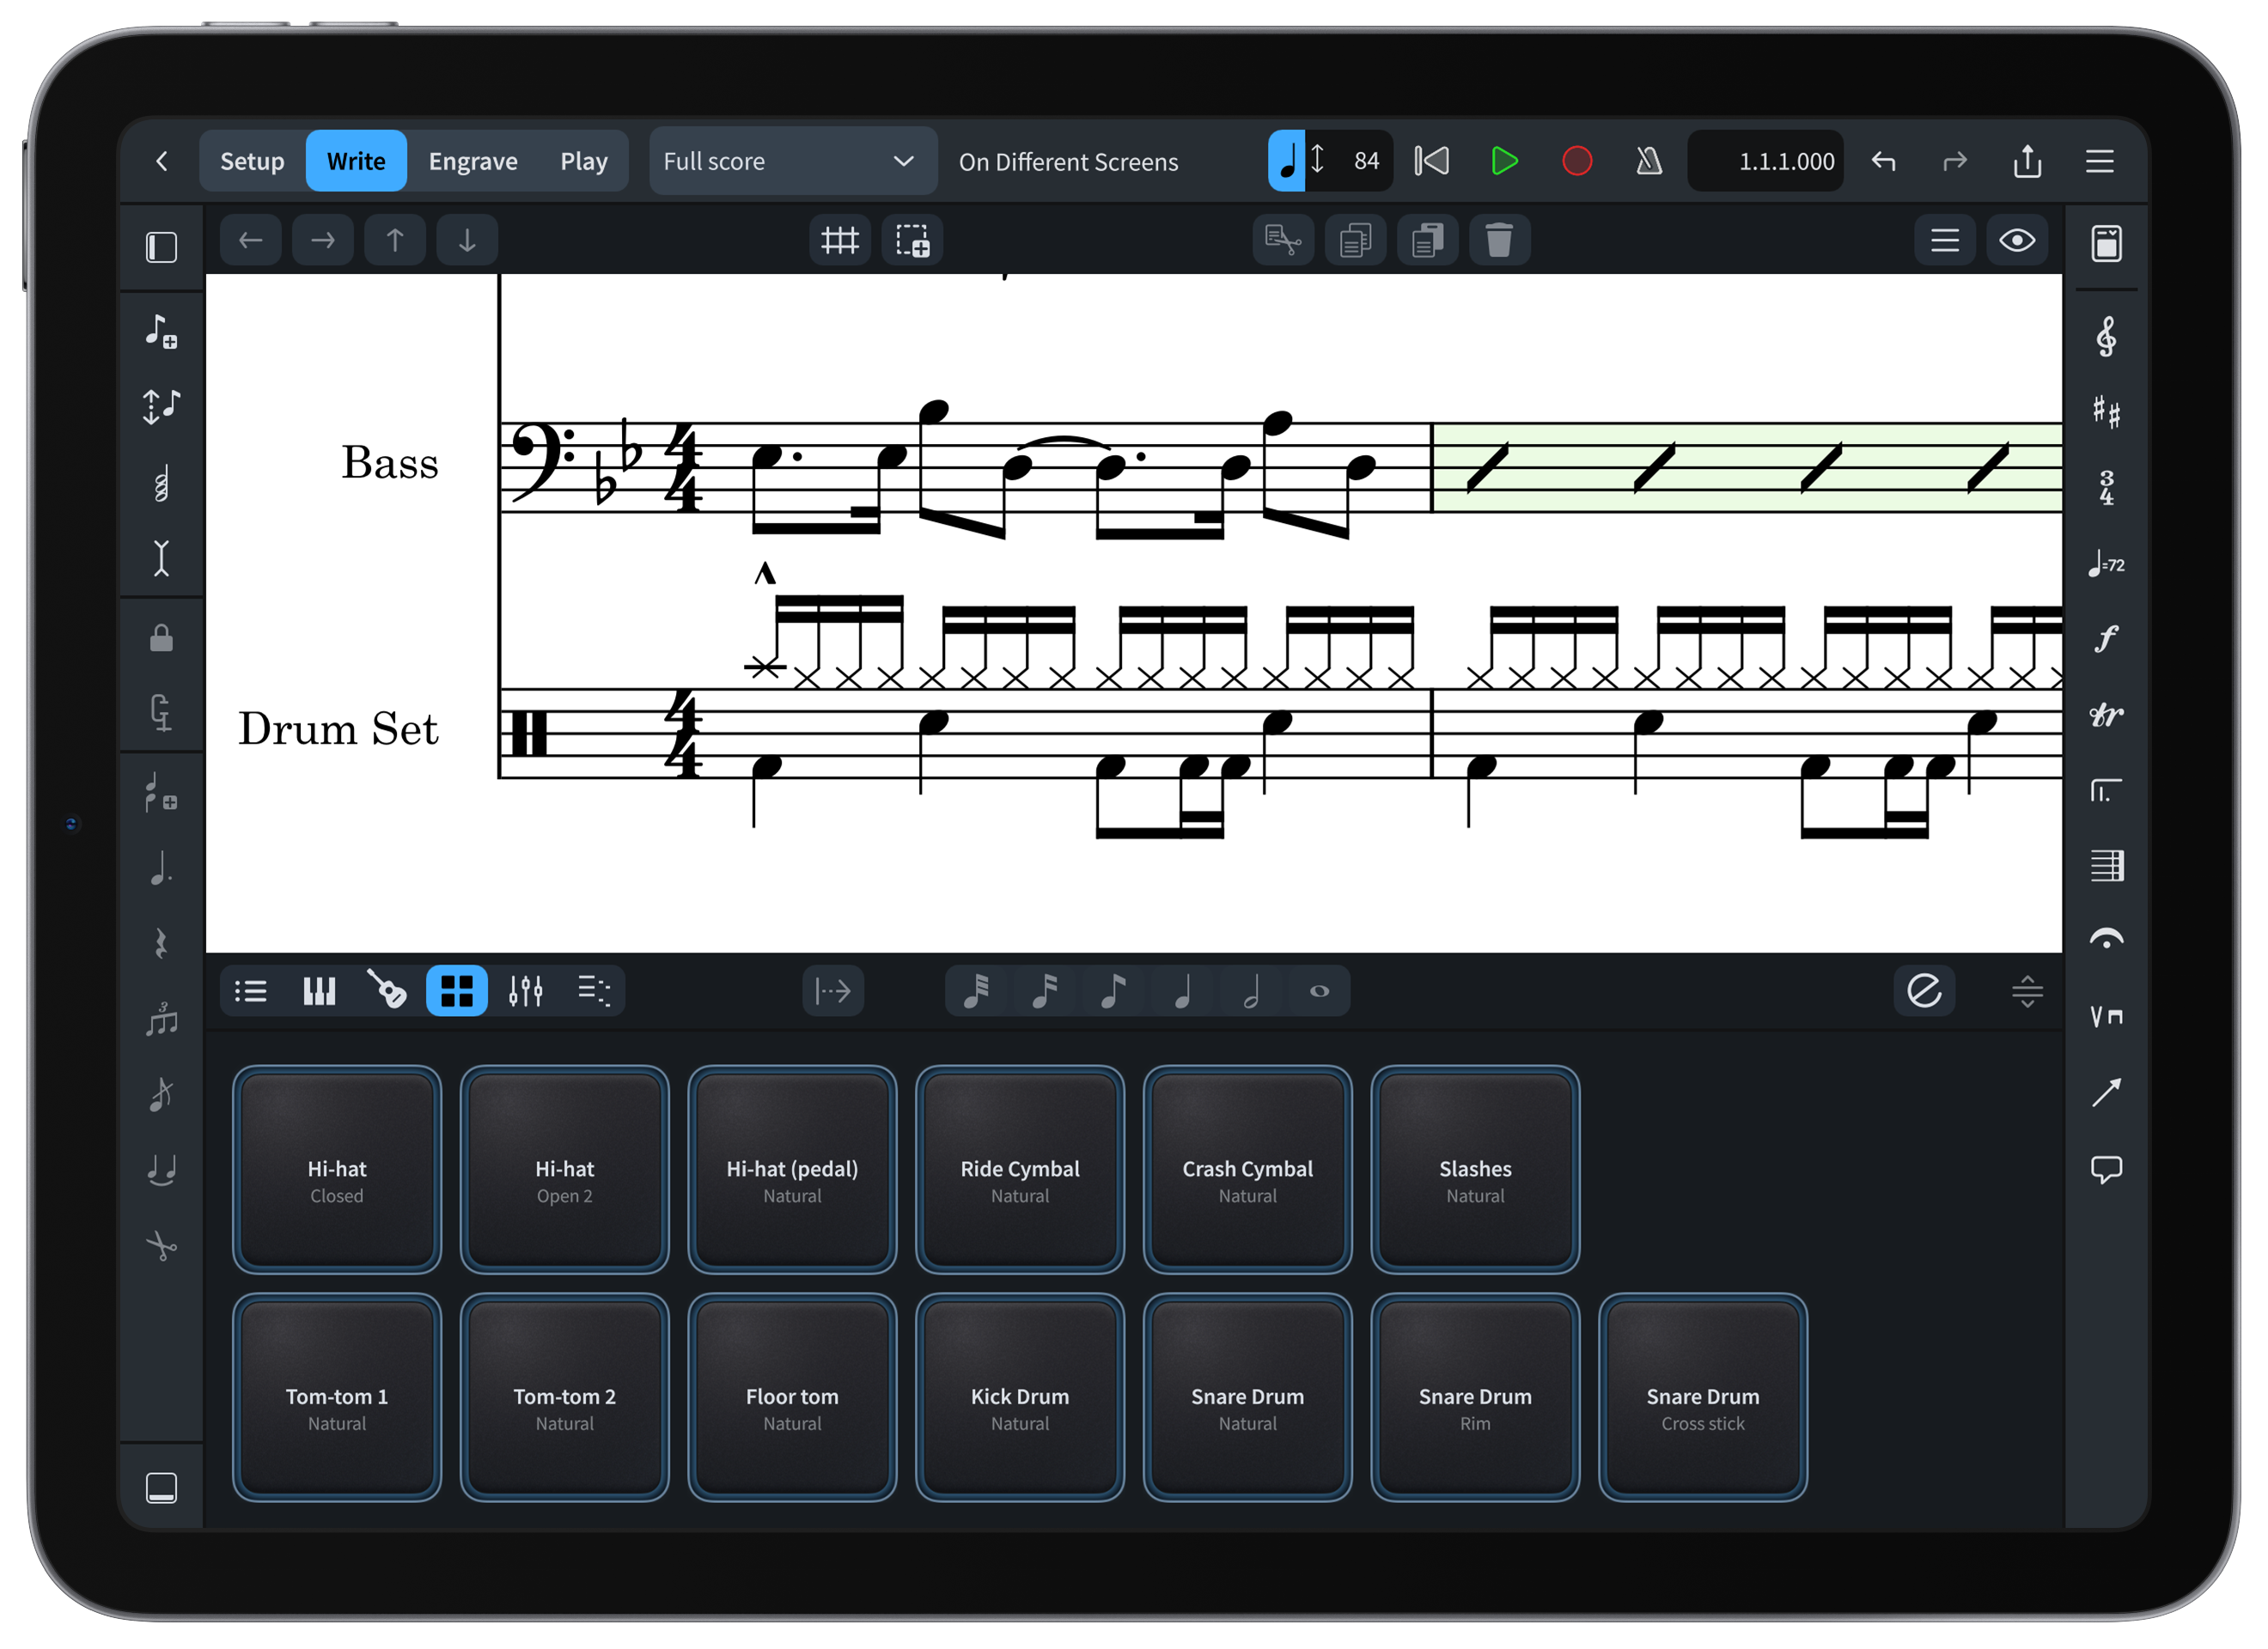This screenshot has width=2268, height=1649.
Task: Select the tuplet tool in left toolbar
Action: coord(162,1018)
